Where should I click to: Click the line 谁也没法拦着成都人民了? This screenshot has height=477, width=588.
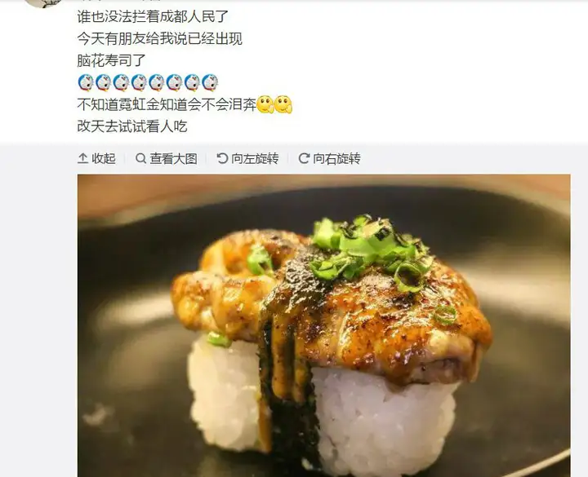(153, 16)
